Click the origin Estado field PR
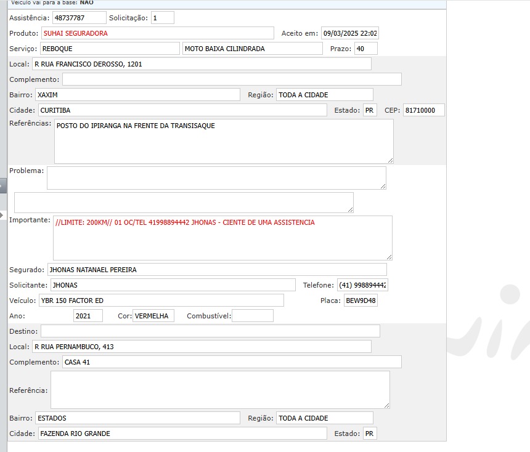The width and height of the screenshot is (530, 452). (370, 110)
